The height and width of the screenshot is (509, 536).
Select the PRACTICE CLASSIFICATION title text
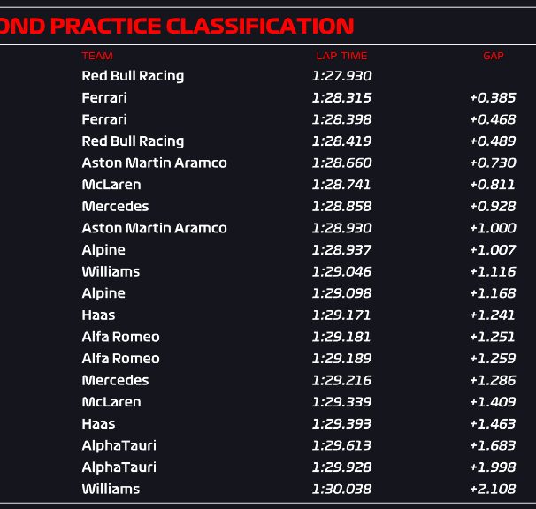click(x=202, y=26)
